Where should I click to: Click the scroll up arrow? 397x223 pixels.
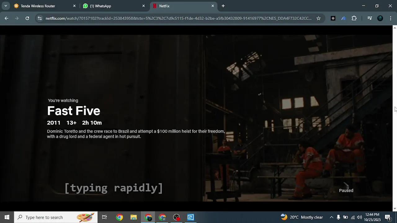395,28
